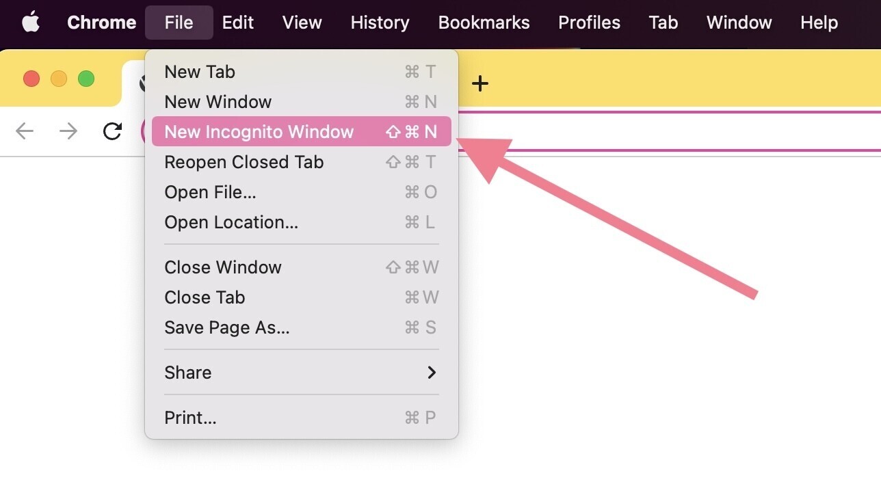Click the browser forward arrow
The image size is (881, 484).
click(x=68, y=131)
